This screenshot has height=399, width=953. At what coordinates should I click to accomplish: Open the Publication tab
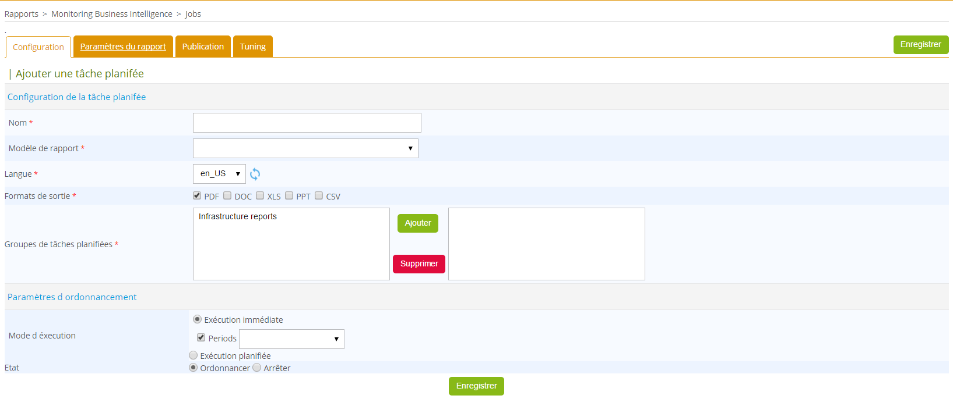203,47
